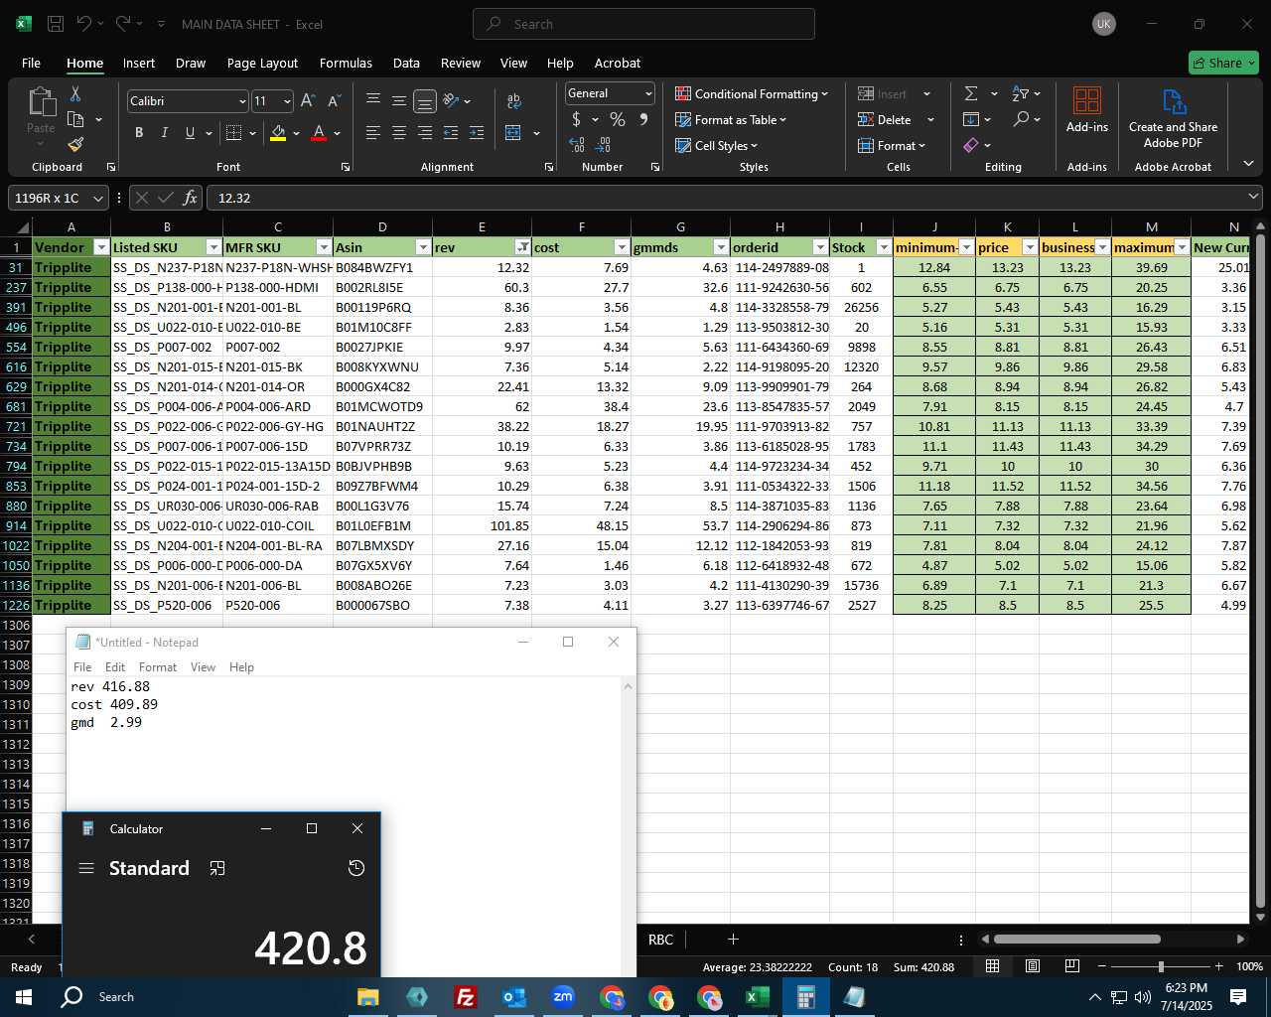
Task: Switch to the Insert ribbon tab
Action: pos(139,63)
